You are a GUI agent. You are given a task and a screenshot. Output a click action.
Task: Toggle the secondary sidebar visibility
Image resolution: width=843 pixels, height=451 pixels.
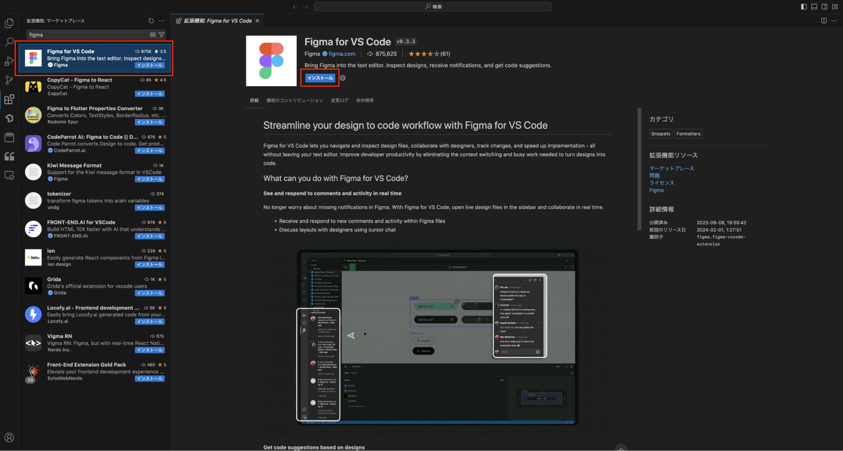(x=824, y=6)
